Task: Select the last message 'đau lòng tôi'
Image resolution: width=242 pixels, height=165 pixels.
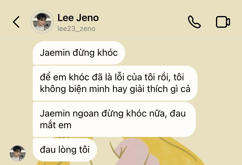Action: tap(65, 150)
